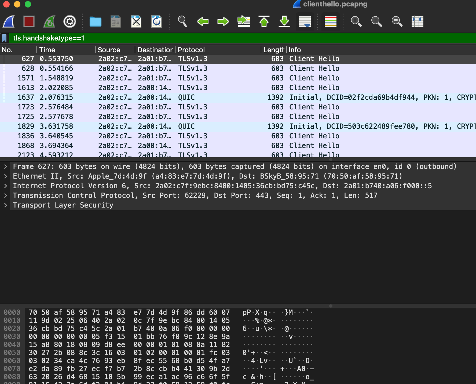The image size is (476, 384).
Task: Expand the Frame 627 details
Action: (x=5, y=167)
